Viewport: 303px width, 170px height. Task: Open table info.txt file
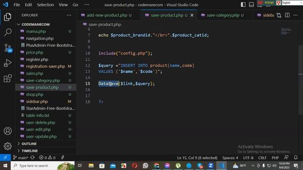point(37,115)
